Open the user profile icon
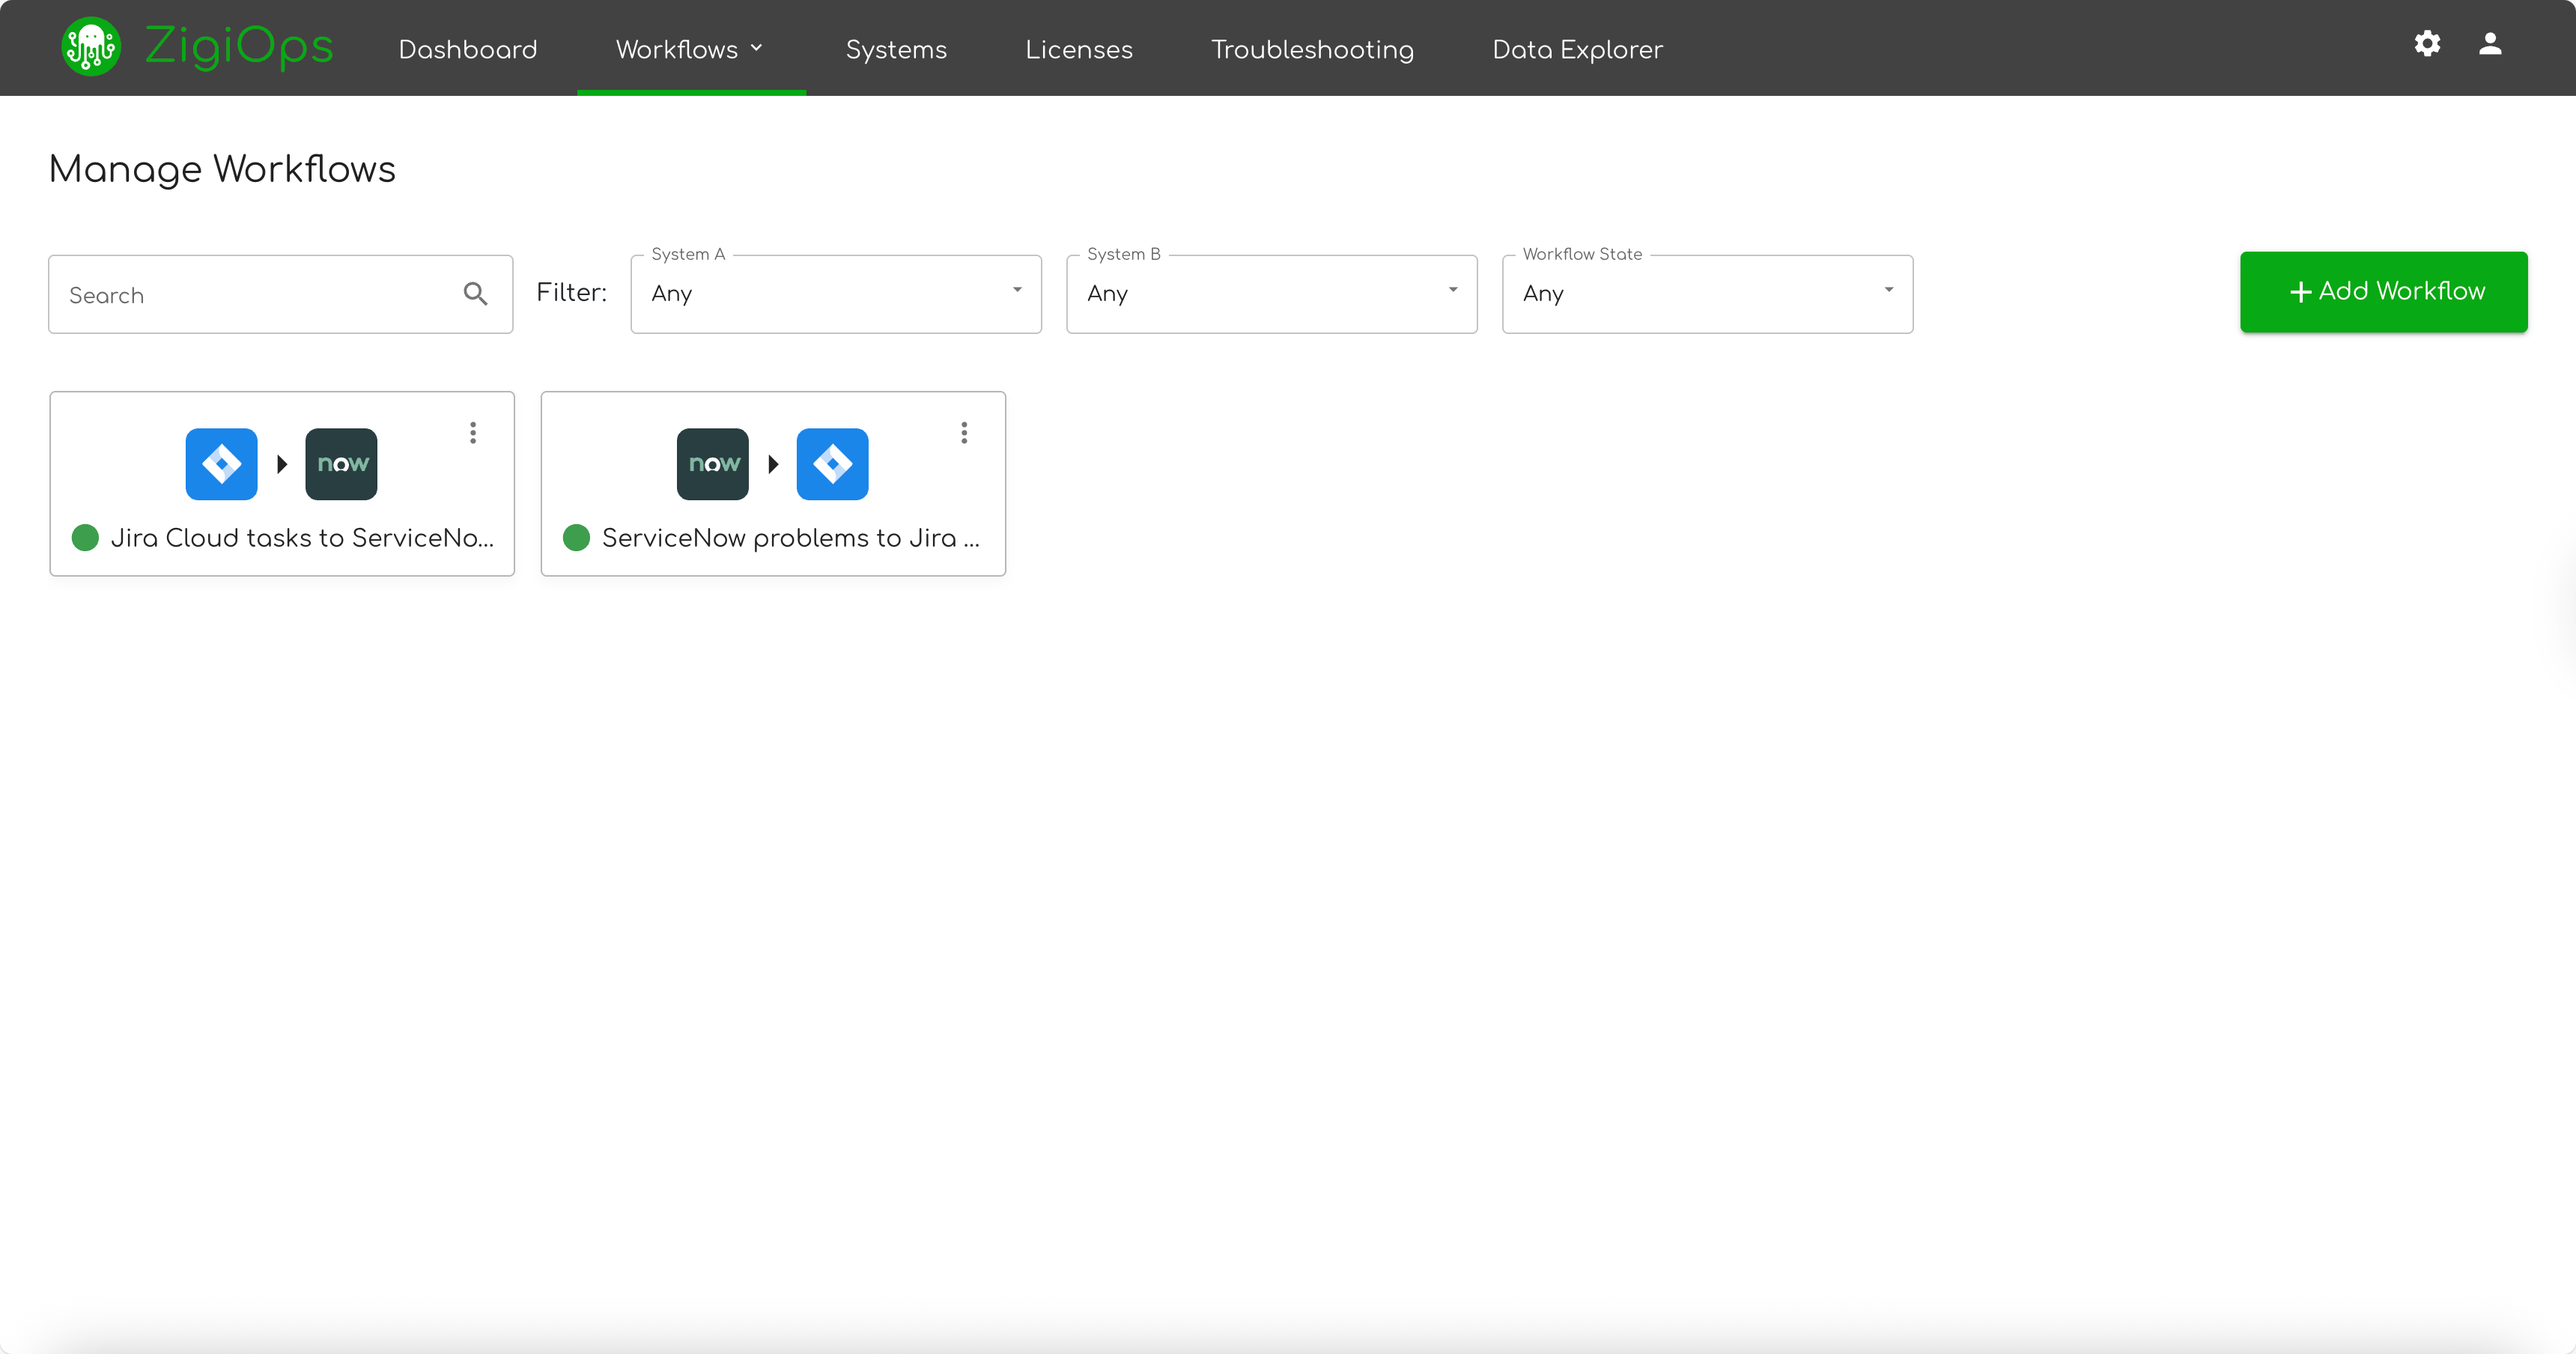The height and width of the screenshot is (1354, 2576). pos(2490,43)
